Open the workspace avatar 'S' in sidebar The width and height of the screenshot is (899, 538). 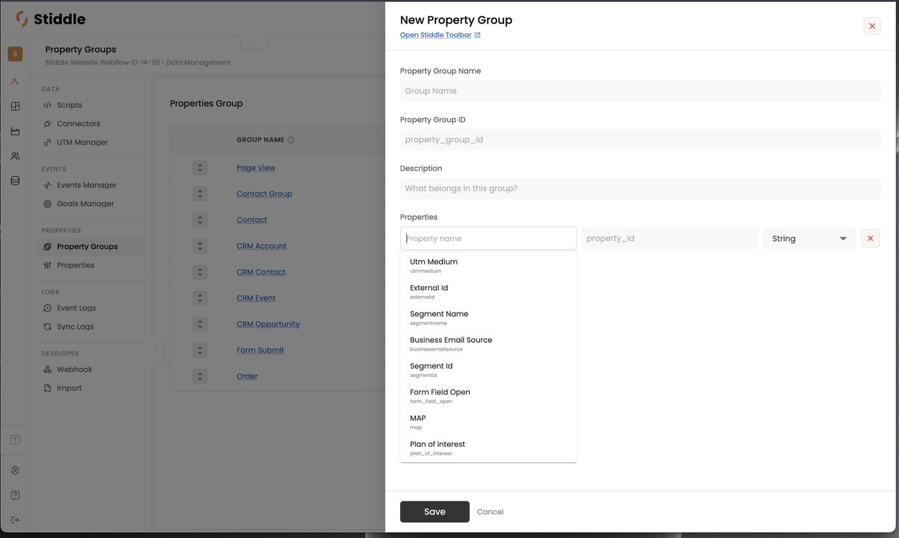click(x=15, y=54)
